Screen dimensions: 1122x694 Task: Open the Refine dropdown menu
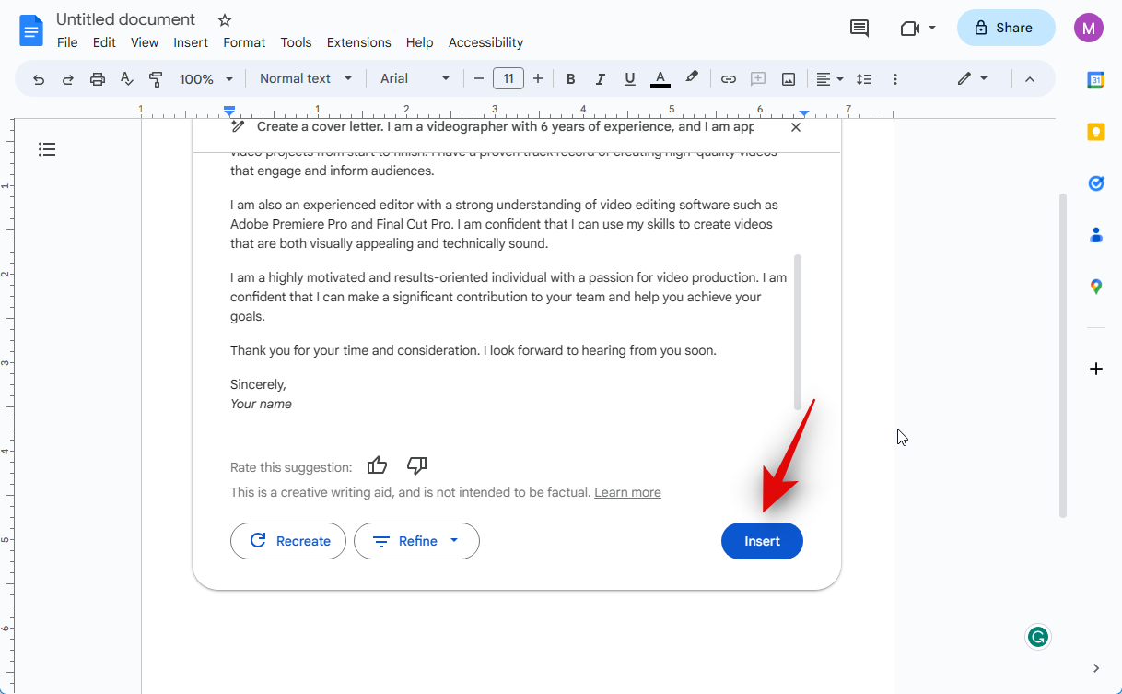click(416, 541)
